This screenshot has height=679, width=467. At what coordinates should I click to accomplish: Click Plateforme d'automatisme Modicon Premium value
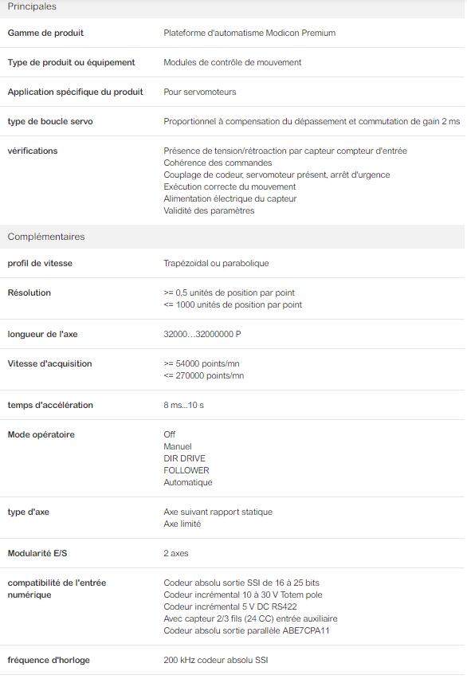(x=249, y=33)
